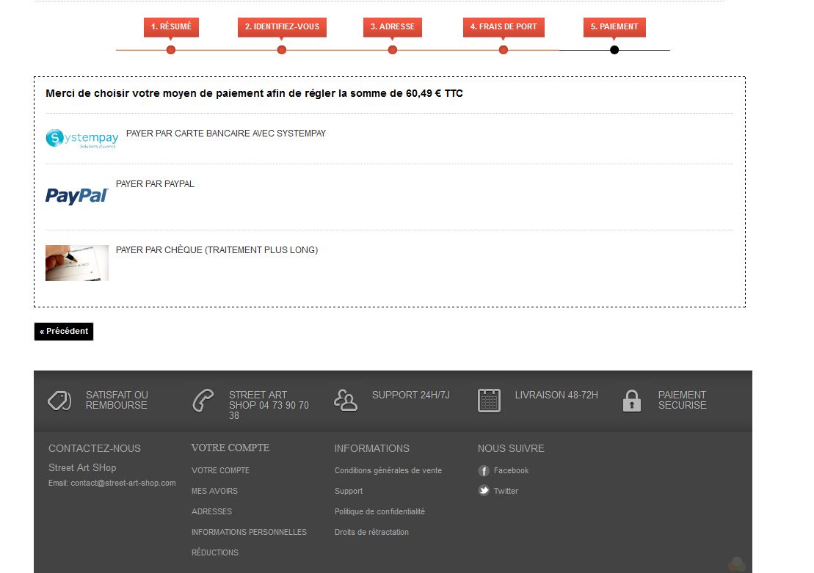
Task: Click the Facebook round icon
Action: (x=484, y=471)
